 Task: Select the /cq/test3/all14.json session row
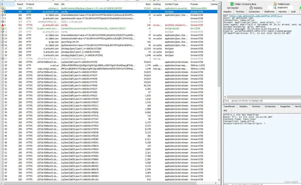109,112
